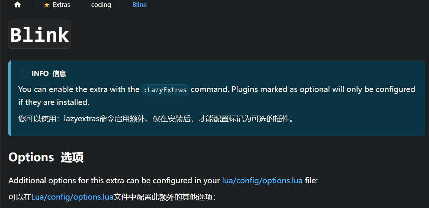Open the Lua/config/options.lua link in Chinese sentence
429x208 pixels.
(73, 197)
